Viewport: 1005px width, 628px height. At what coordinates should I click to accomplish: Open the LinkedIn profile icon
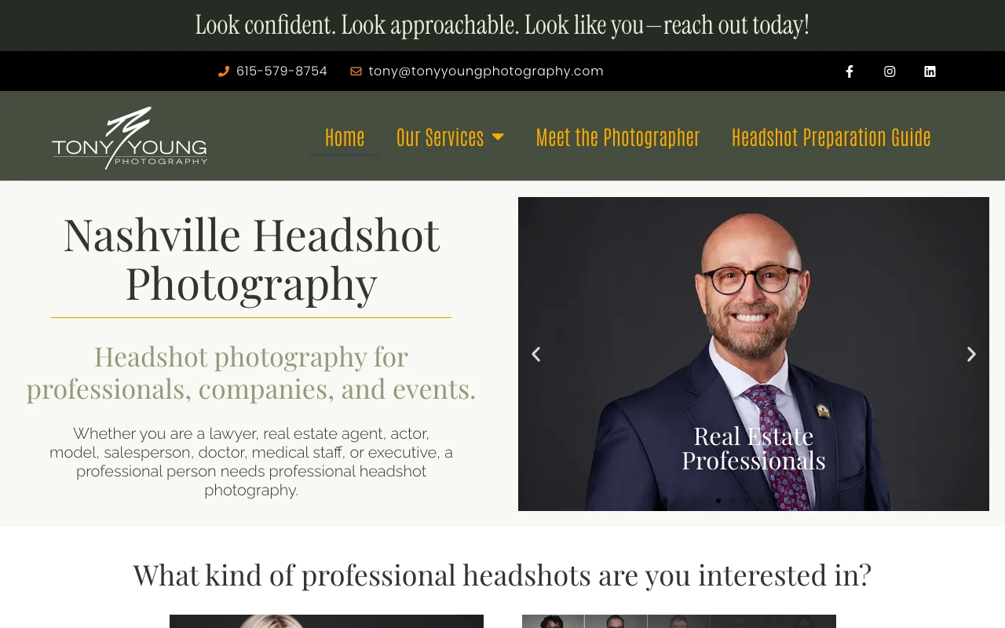[930, 71]
